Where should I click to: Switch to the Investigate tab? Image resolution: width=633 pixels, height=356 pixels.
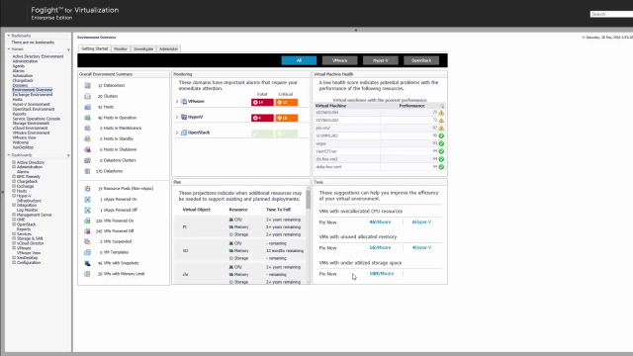click(x=143, y=48)
